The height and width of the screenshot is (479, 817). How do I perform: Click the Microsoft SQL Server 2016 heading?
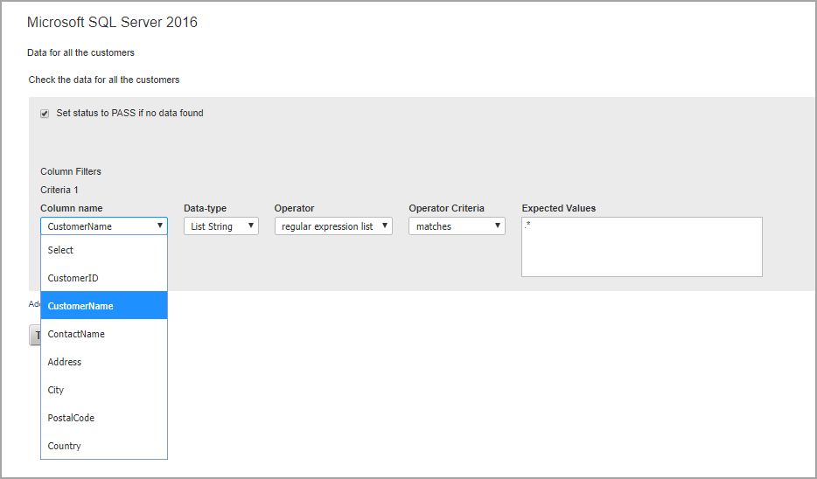[112, 23]
